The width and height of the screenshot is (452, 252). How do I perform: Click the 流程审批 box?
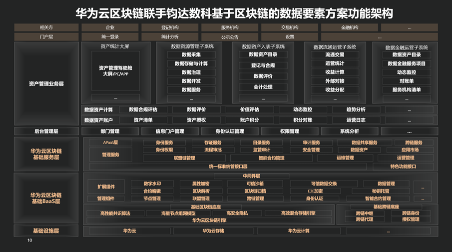[213, 150]
